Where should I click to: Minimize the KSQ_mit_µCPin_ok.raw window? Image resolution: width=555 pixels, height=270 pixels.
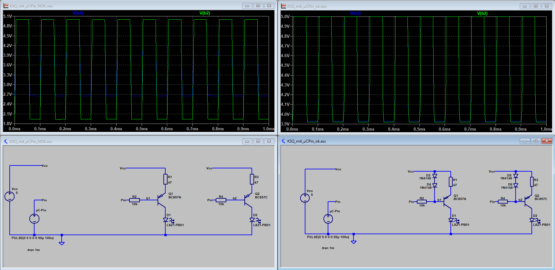[x=525, y=6]
